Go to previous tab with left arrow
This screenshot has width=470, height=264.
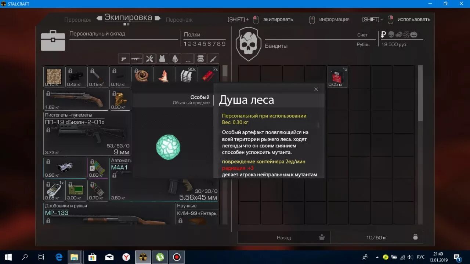click(x=99, y=18)
